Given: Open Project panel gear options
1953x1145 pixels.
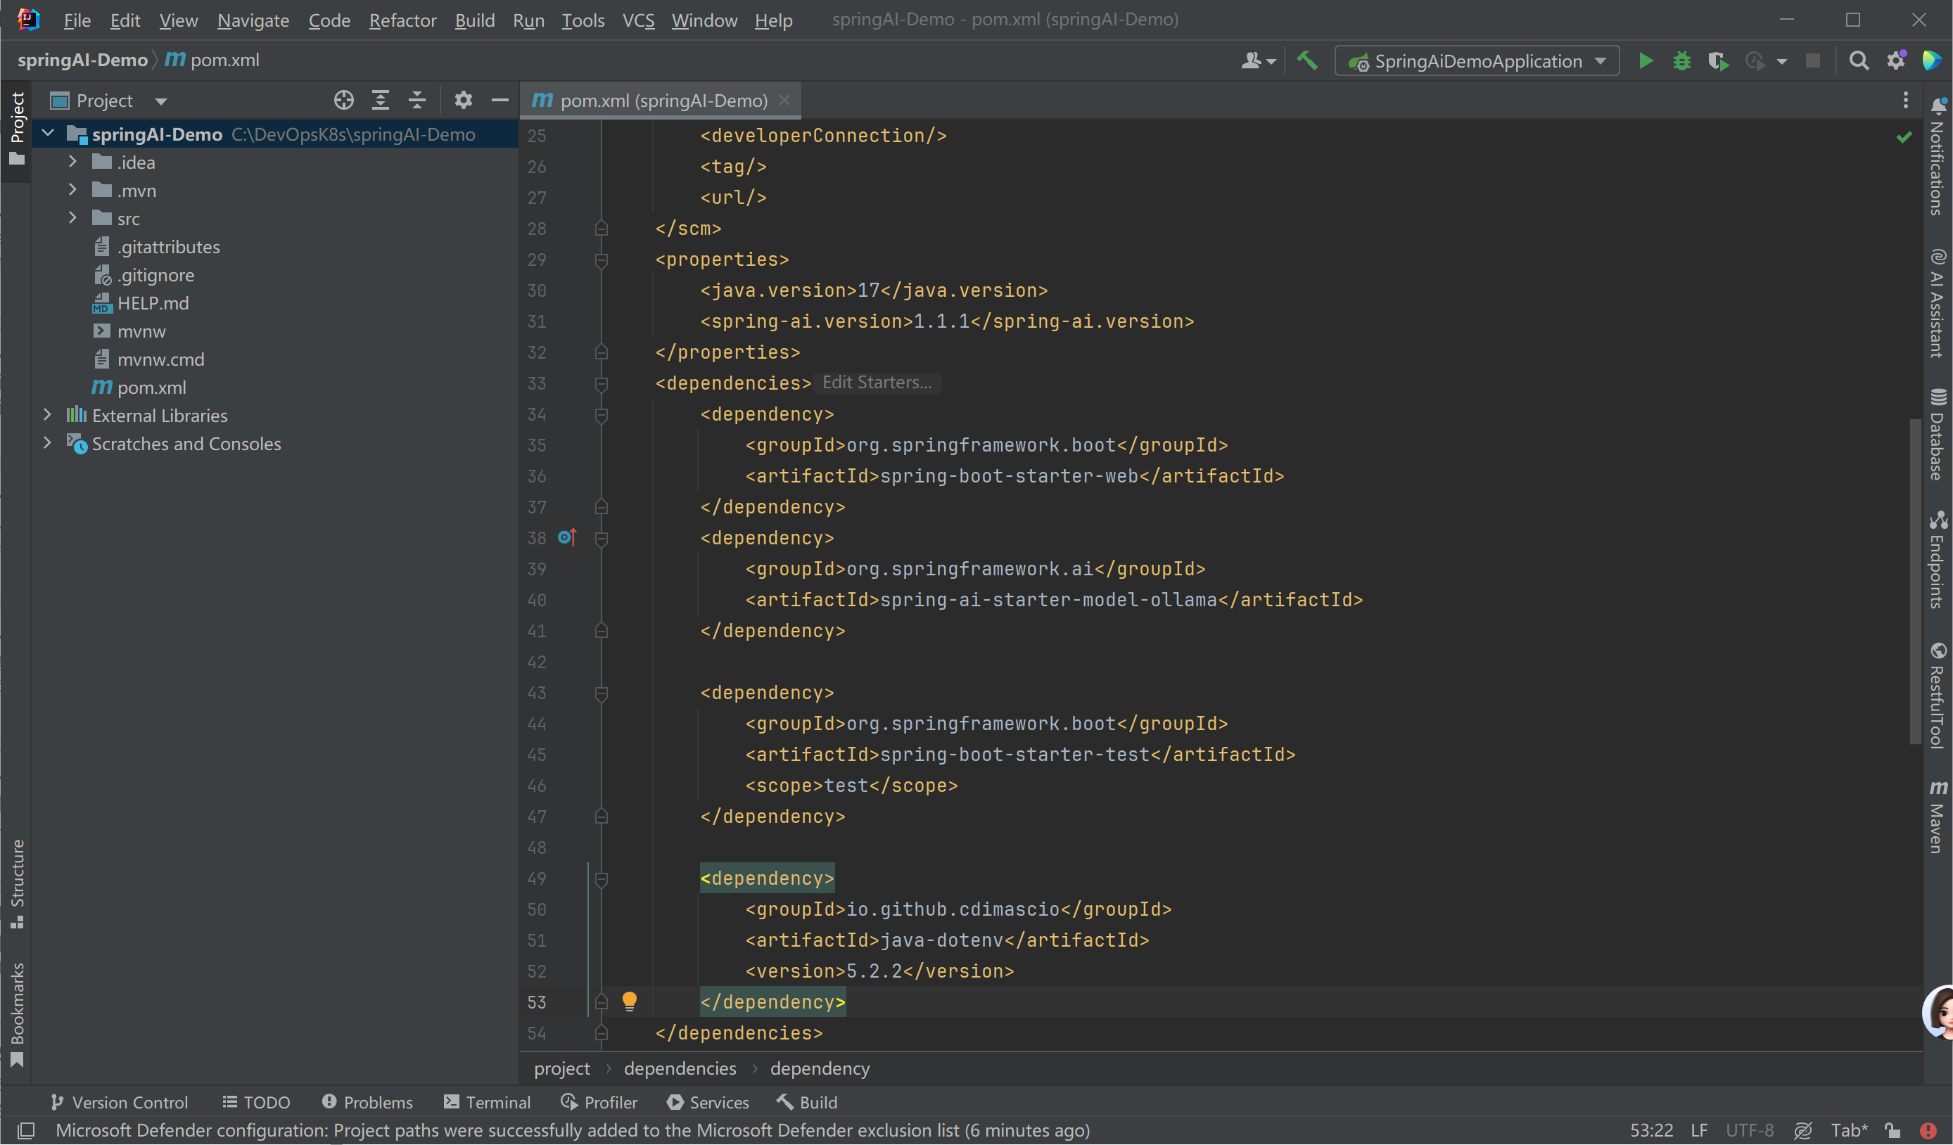Looking at the screenshot, I should pos(463,100).
